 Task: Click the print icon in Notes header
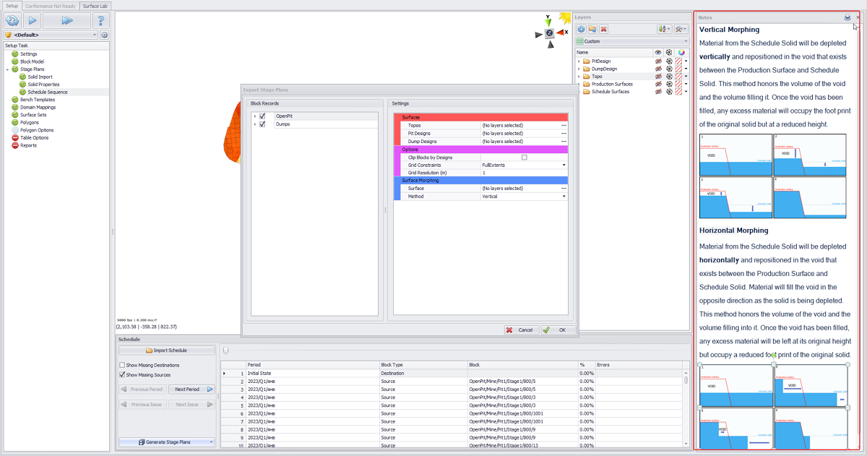[847, 17]
